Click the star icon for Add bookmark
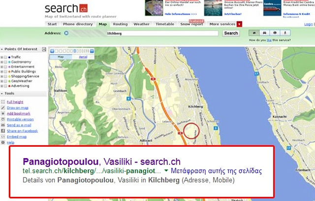The height and width of the screenshot is (201, 315). (x=3, y=113)
